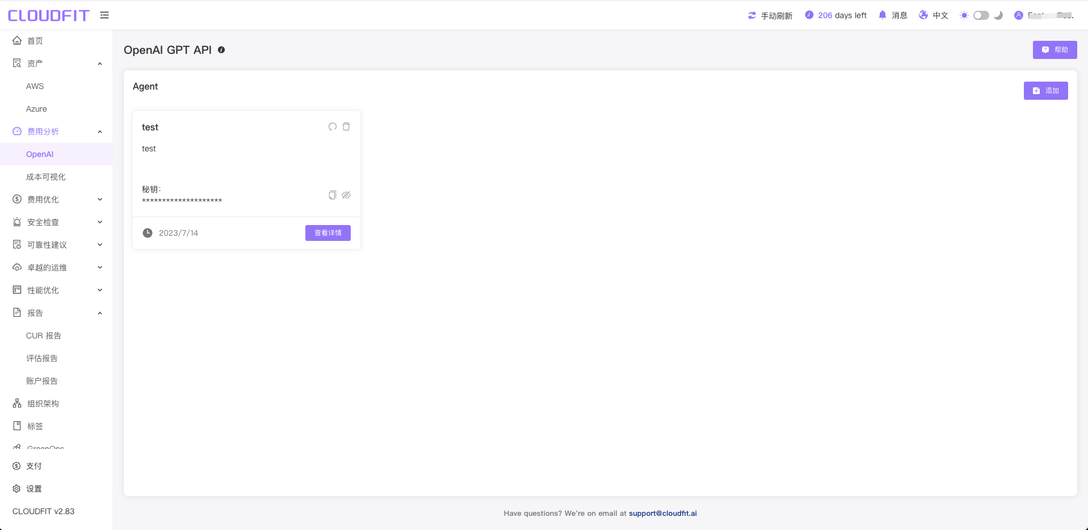Click the CLOUDFIT logo
This screenshot has height=530, width=1088.
click(49, 15)
